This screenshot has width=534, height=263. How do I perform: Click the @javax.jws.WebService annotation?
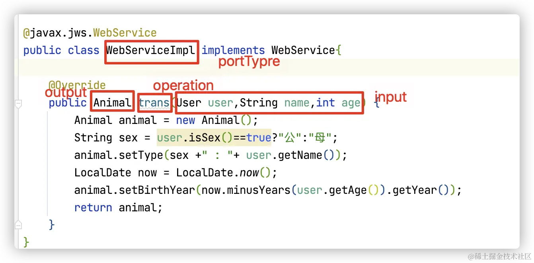click(90, 33)
